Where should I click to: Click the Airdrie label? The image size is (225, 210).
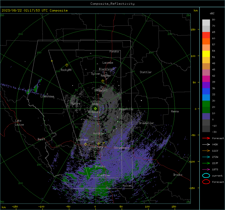pyautogui.click(x=98, y=133)
